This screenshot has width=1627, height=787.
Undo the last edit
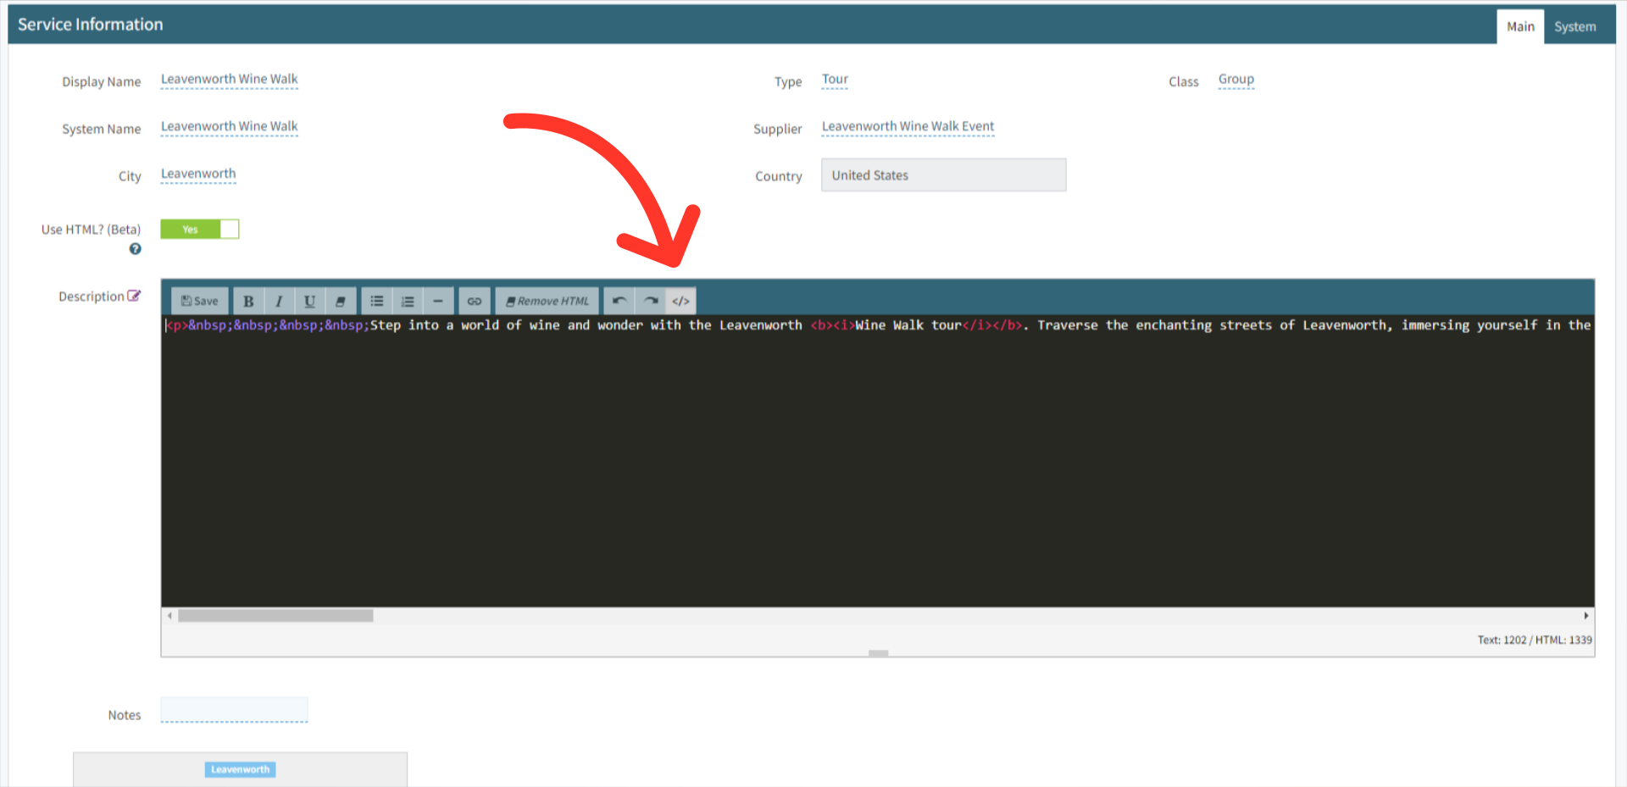click(619, 301)
